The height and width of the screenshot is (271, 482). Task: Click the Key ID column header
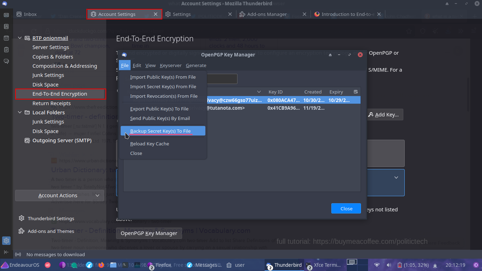(x=276, y=92)
